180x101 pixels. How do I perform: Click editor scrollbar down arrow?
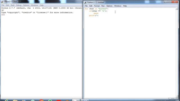tap(177, 97)
